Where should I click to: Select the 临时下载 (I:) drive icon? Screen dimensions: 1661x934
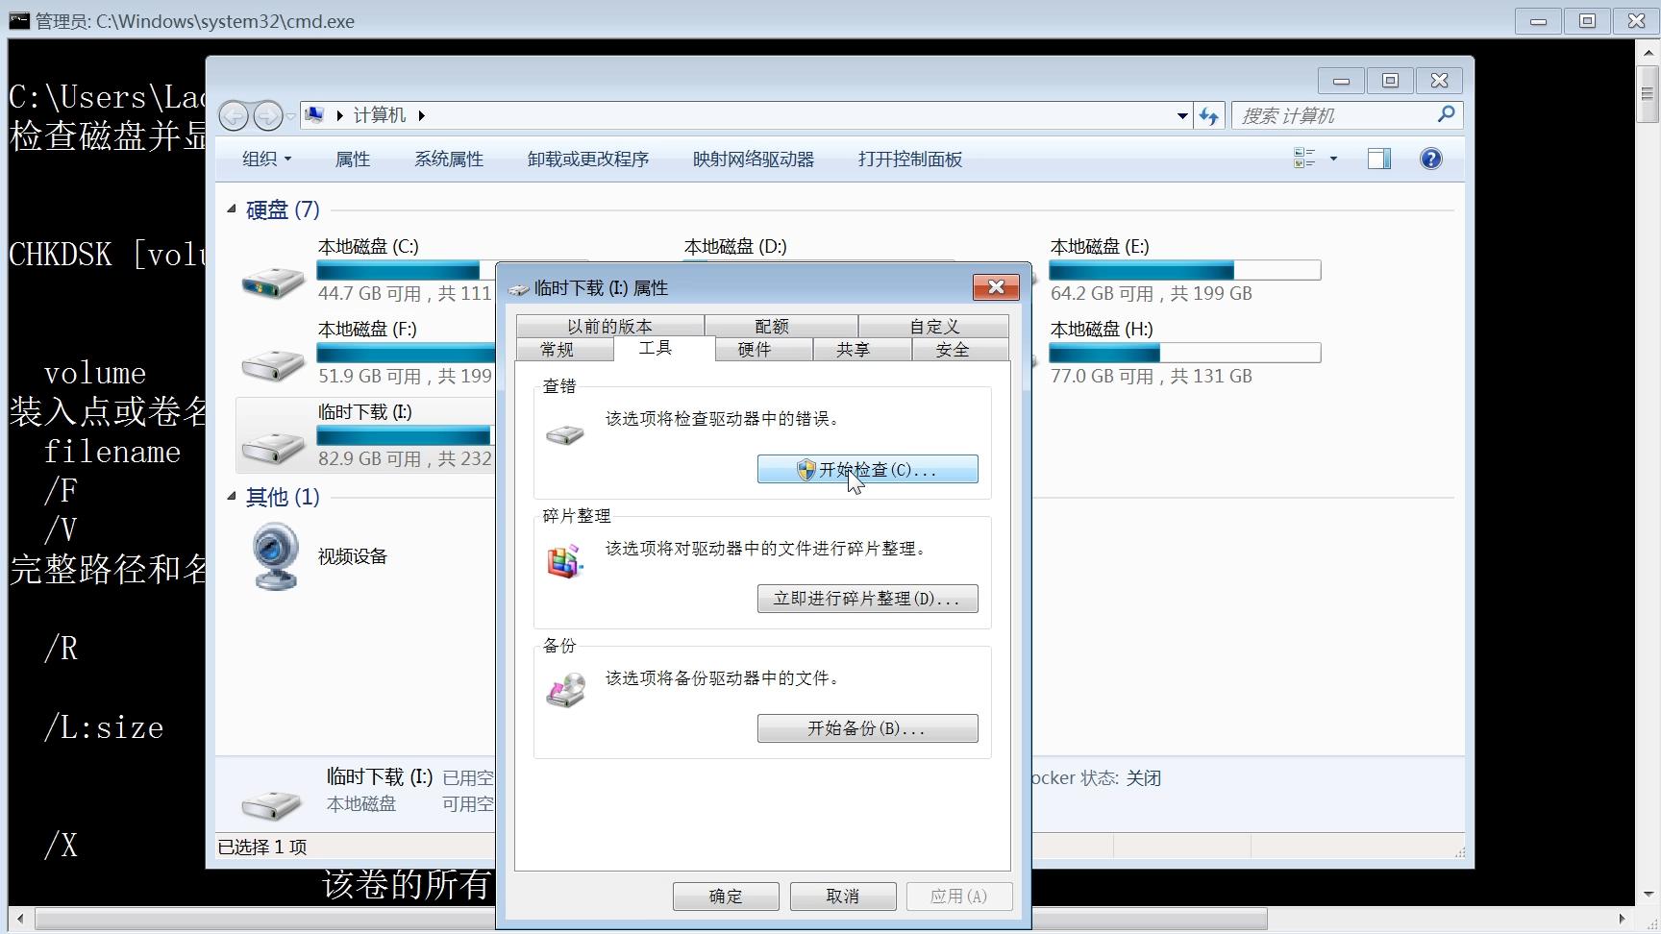pyautogui.click(x=272, y=444)
